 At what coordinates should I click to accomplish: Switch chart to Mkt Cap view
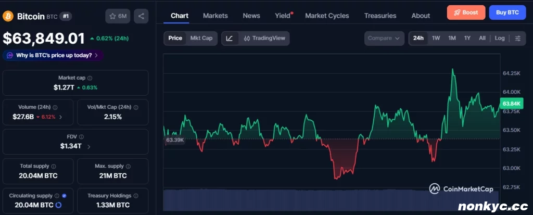pyautogui.click(x=201, y=38)
